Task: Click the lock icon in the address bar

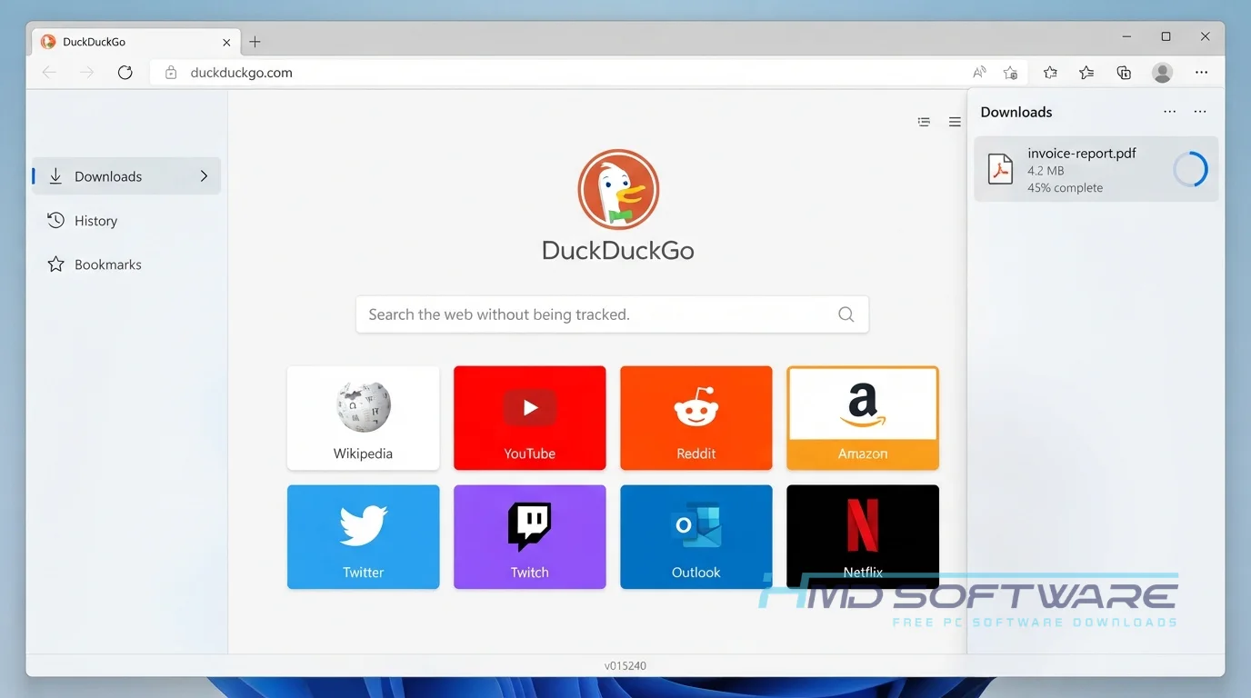Action: click(x=170, y=73)
